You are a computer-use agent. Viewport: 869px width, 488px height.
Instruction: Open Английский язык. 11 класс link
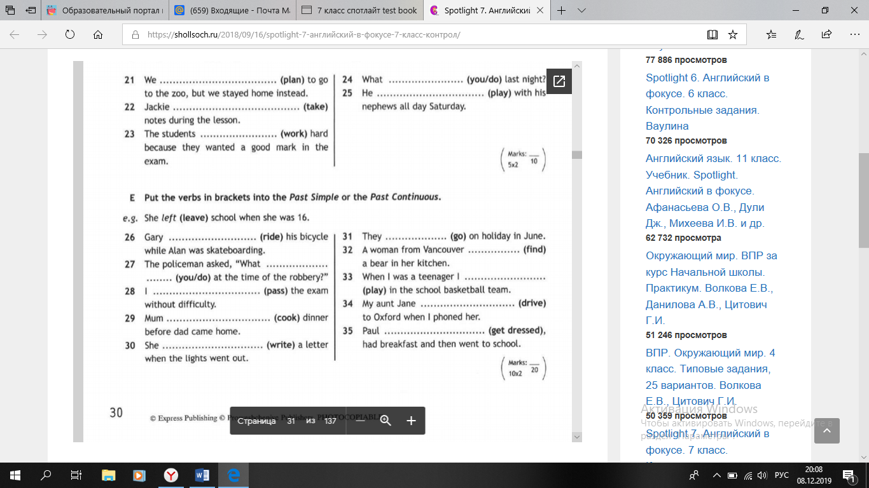point(713,191)
